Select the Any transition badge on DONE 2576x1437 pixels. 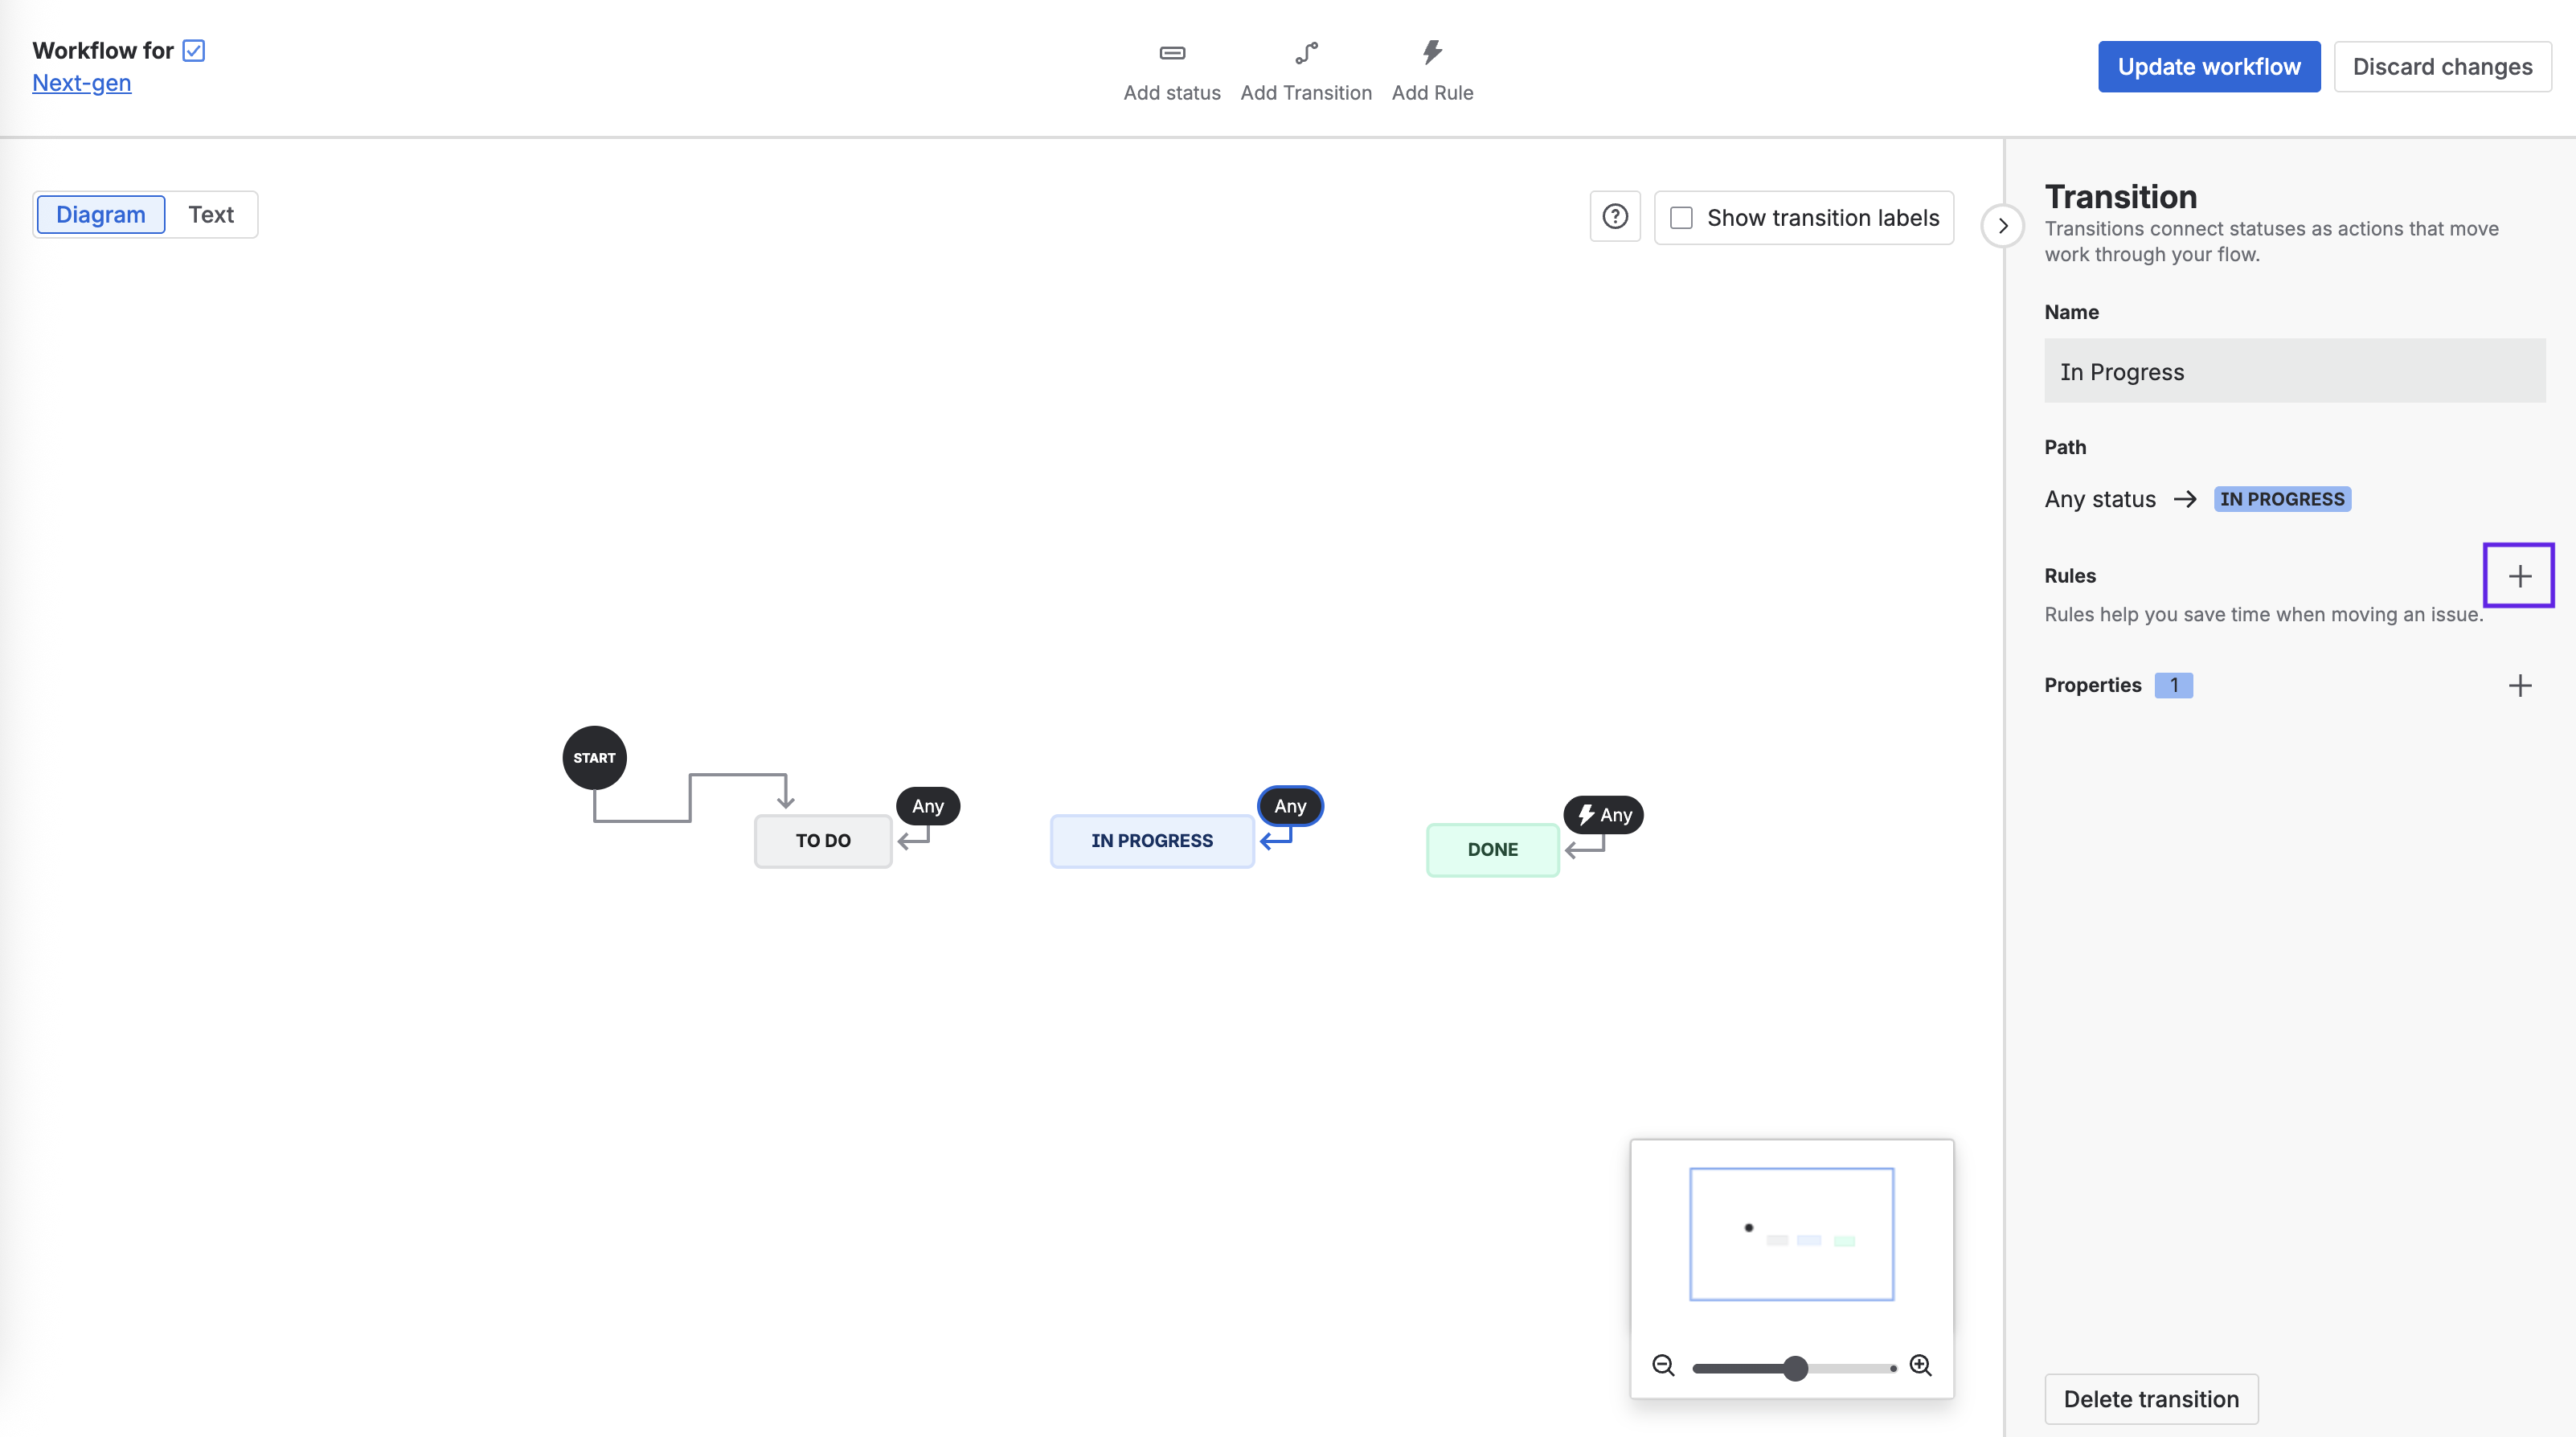click(1604, 815)
